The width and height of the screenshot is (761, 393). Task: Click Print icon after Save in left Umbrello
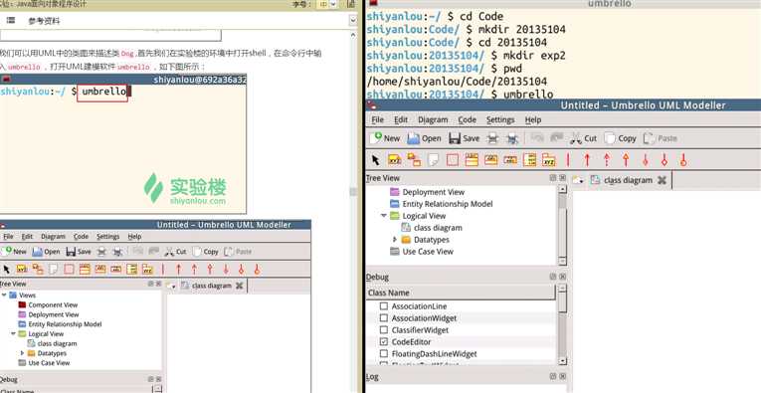[101, 252]
